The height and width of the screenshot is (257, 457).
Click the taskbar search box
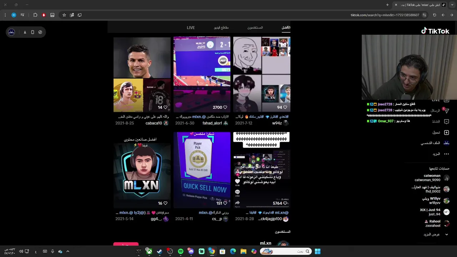tap(285, 251)
